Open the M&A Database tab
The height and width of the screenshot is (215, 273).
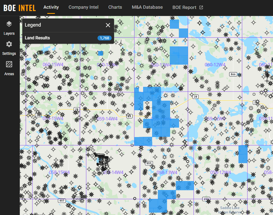(147, 7)
